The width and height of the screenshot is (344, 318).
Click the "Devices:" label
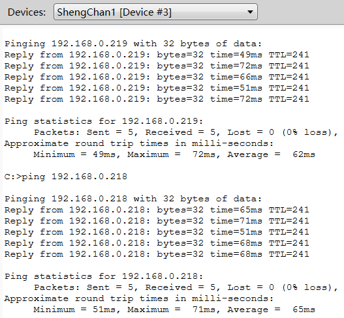(x=27, y=12)
